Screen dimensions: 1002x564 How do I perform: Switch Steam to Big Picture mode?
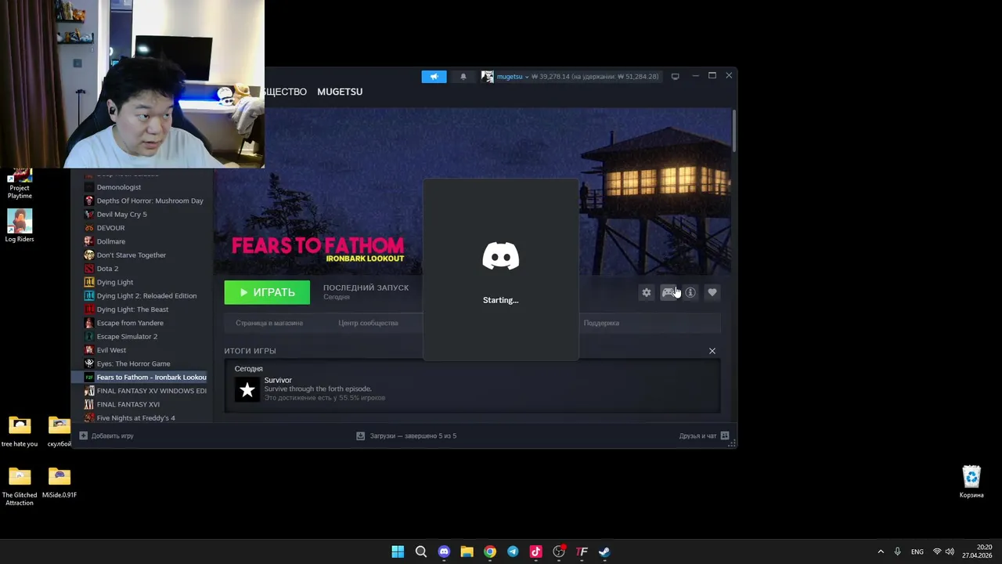[x=675, y=77]
